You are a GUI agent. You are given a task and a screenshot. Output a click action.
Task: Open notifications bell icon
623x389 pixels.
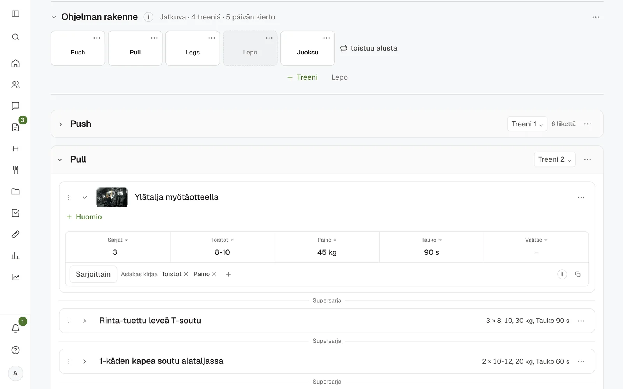point(16,329)
